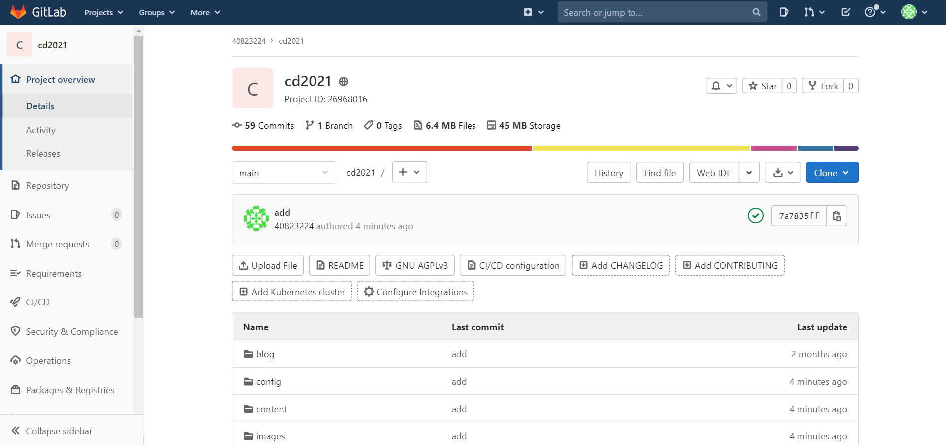Open the new item plus dropdown in navbar
Viewport: 946px width, 445px height.
pyautogui.click(x=534, y=12)
